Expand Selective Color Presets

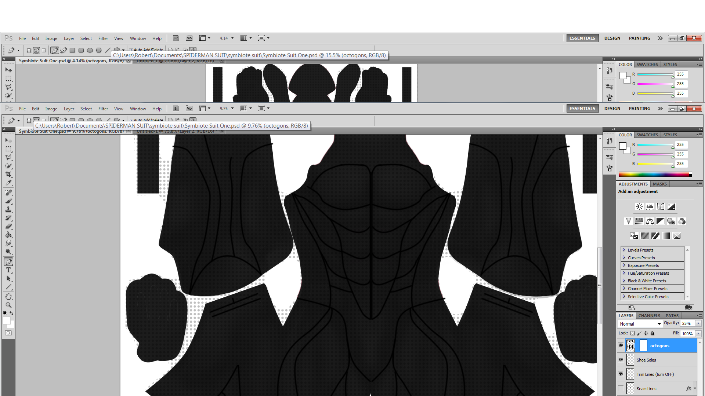pyautogui.click(x=623, y=296)
